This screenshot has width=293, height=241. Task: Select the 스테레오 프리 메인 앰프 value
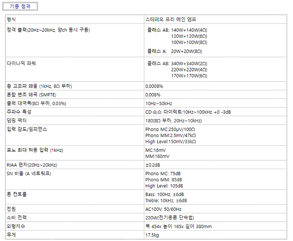[171, 19]
